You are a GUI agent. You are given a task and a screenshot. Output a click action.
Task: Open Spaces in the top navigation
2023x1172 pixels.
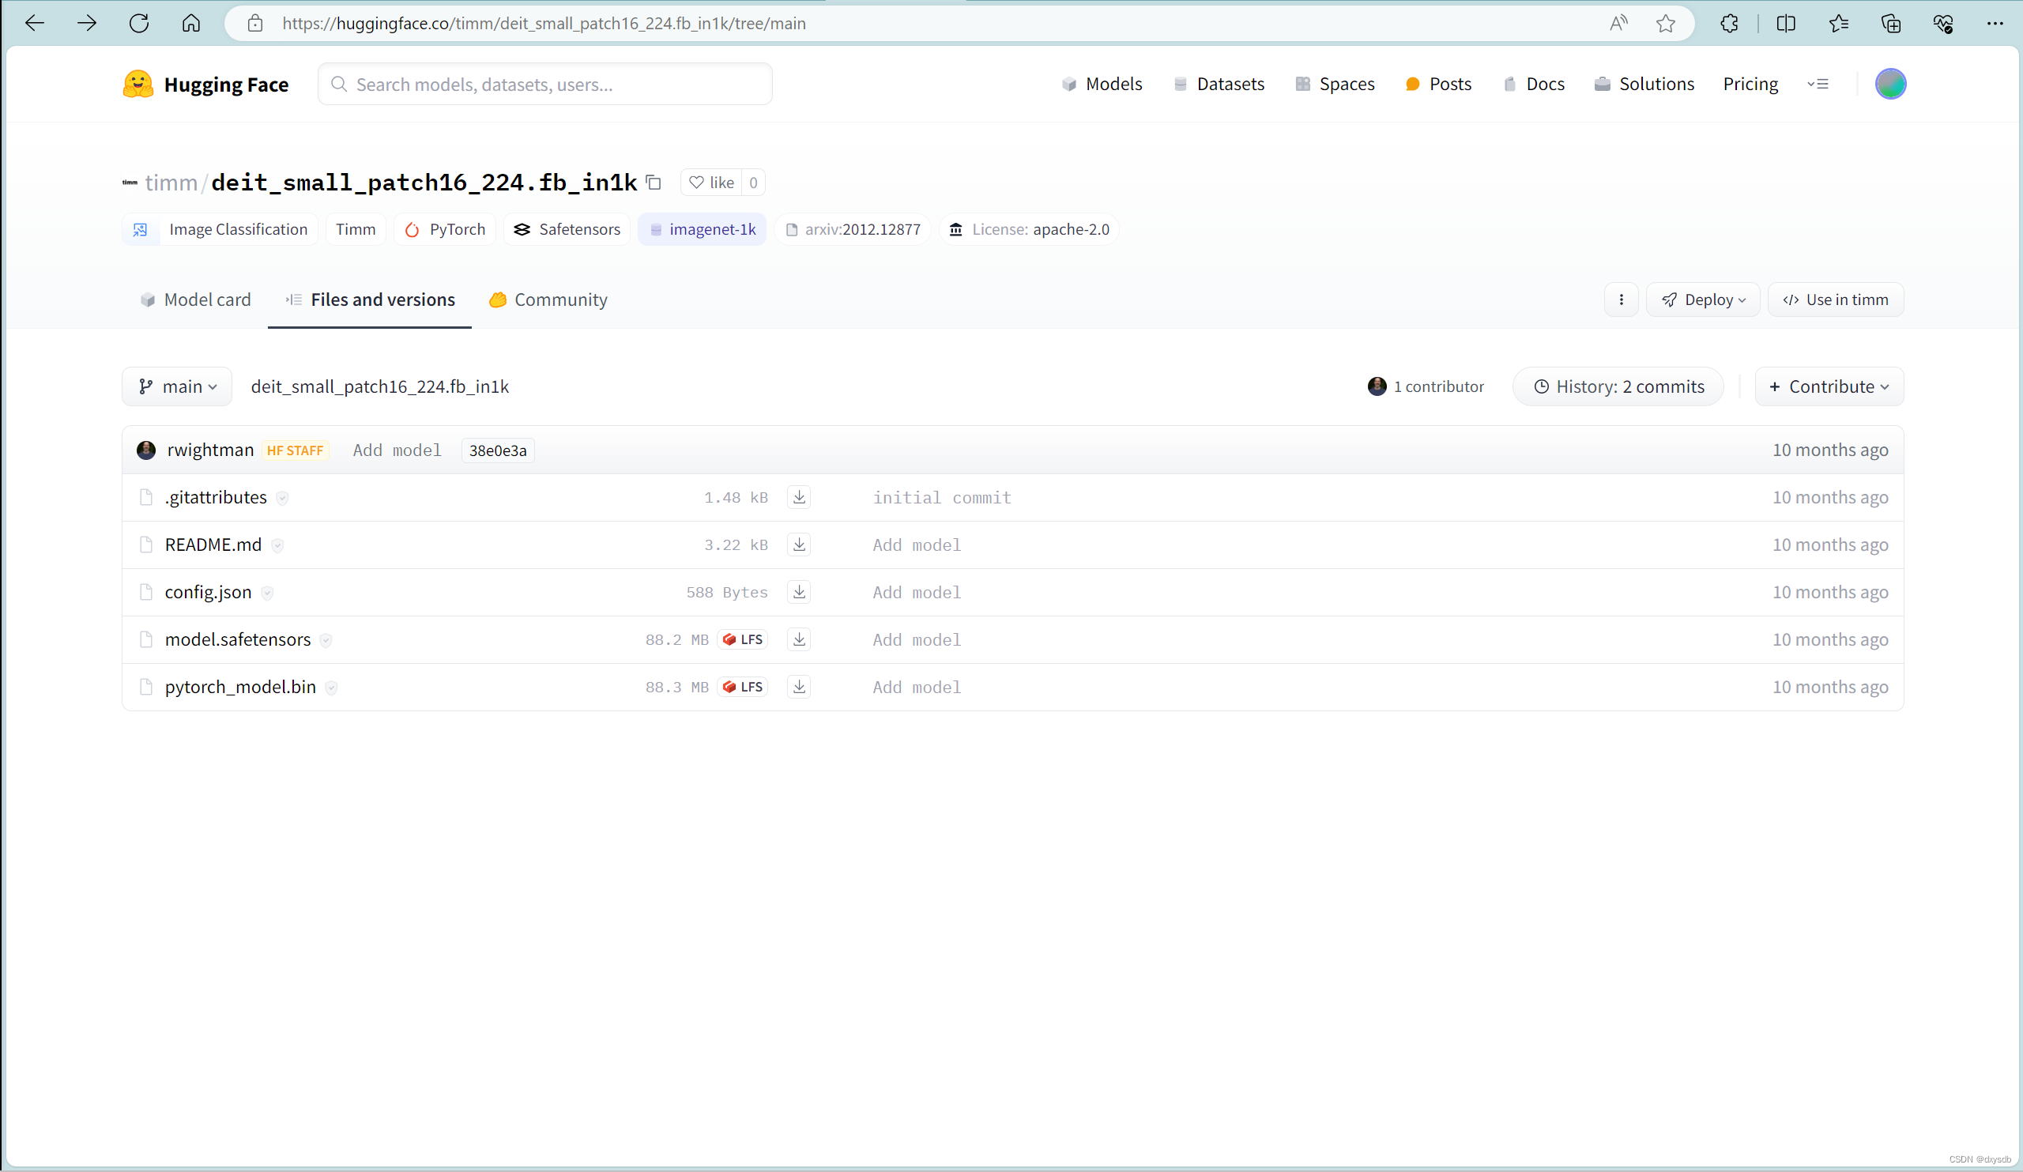tap(1334, 84)
